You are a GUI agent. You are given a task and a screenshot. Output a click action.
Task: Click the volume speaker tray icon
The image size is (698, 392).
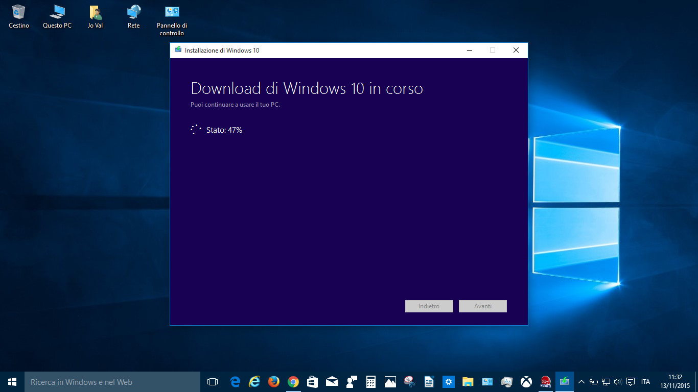click(618, 382)
